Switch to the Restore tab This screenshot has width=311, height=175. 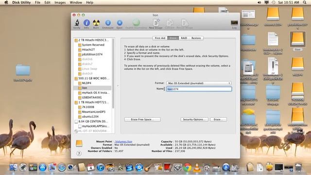196,38
